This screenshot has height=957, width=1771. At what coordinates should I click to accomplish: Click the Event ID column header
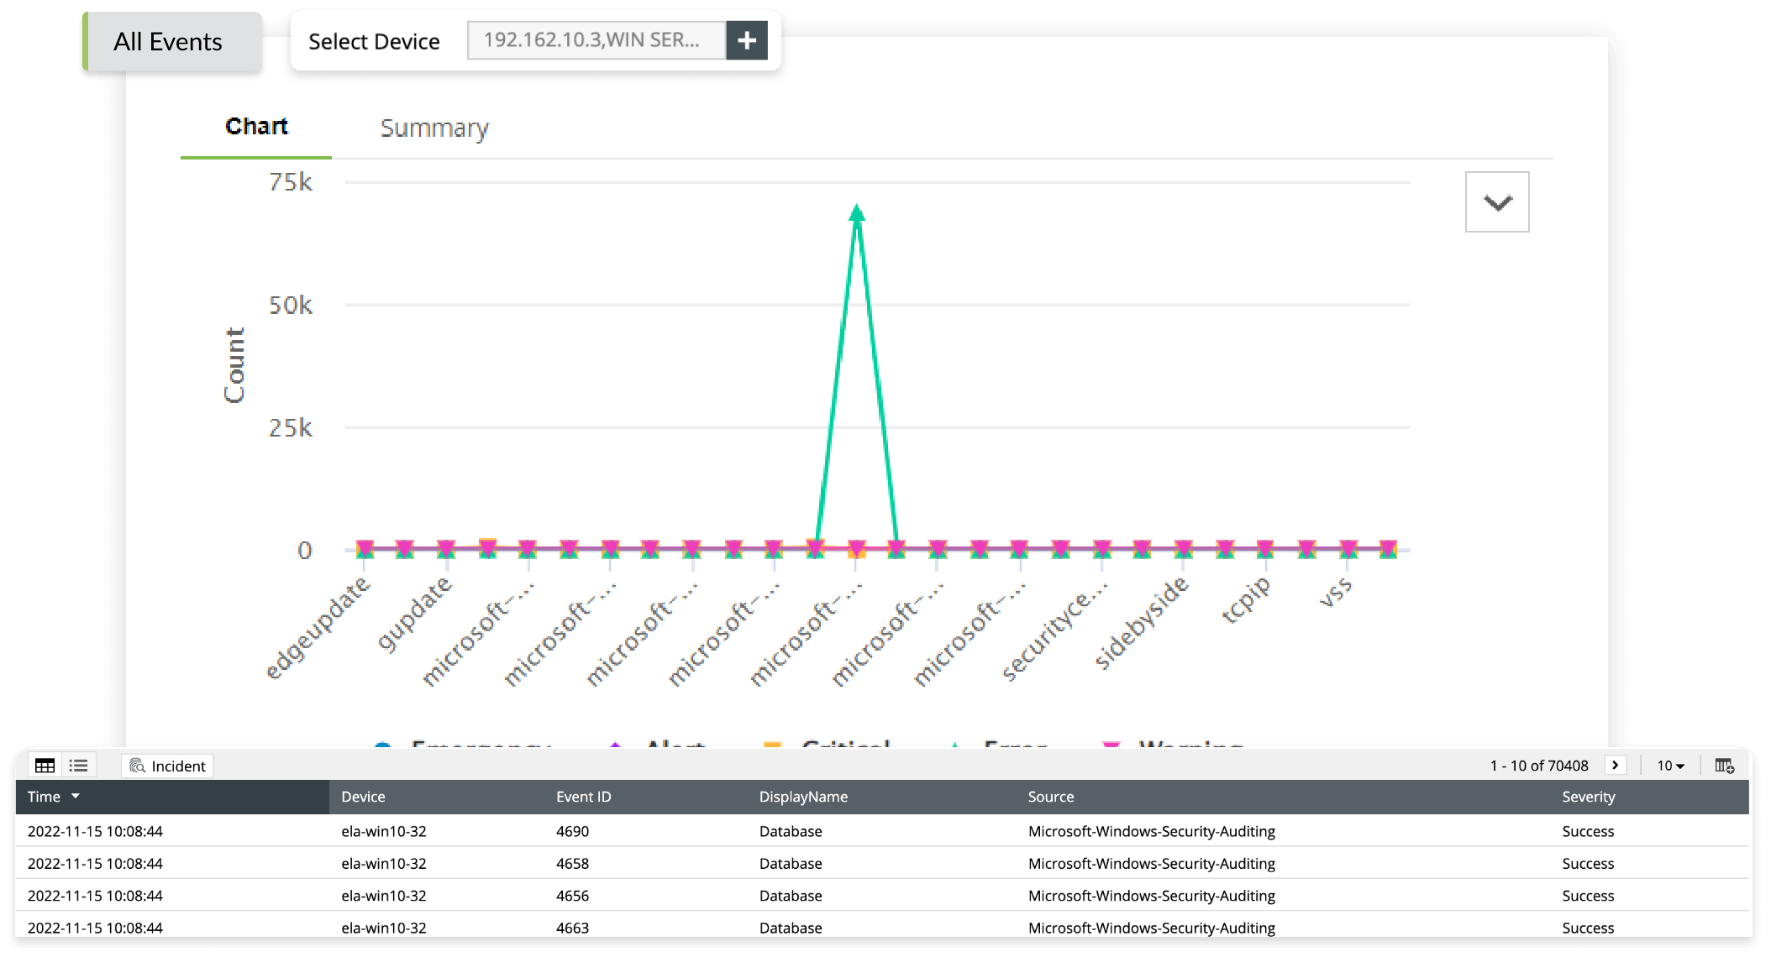[583, 797]
